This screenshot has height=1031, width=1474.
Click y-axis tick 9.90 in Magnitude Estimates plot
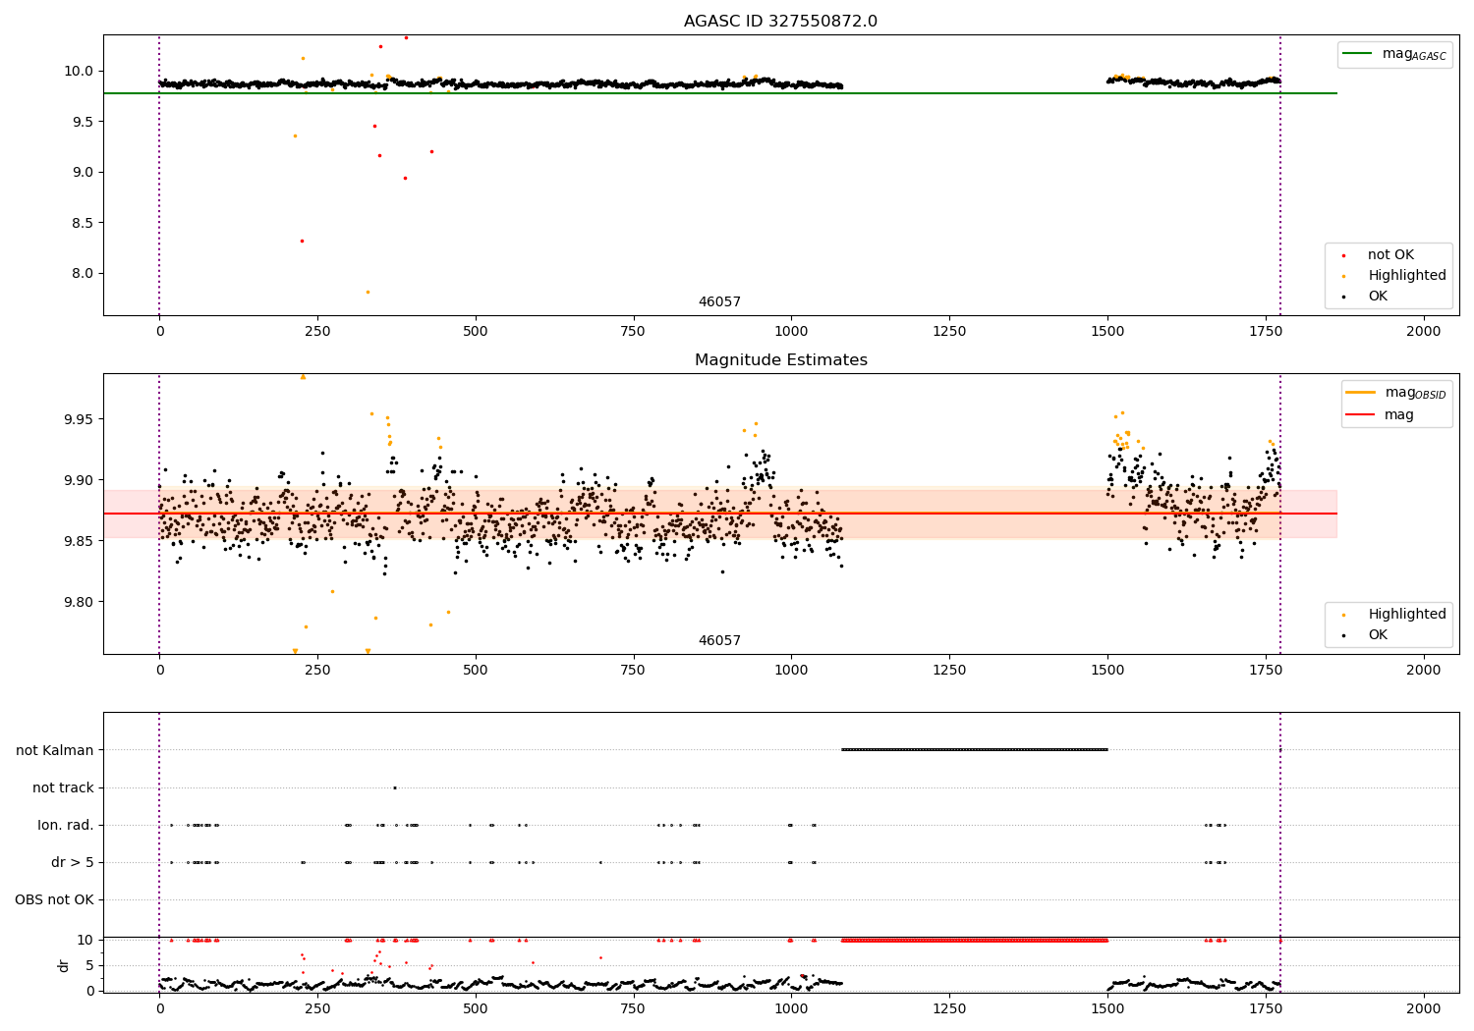pyautogui.click(x=79, y=480)
